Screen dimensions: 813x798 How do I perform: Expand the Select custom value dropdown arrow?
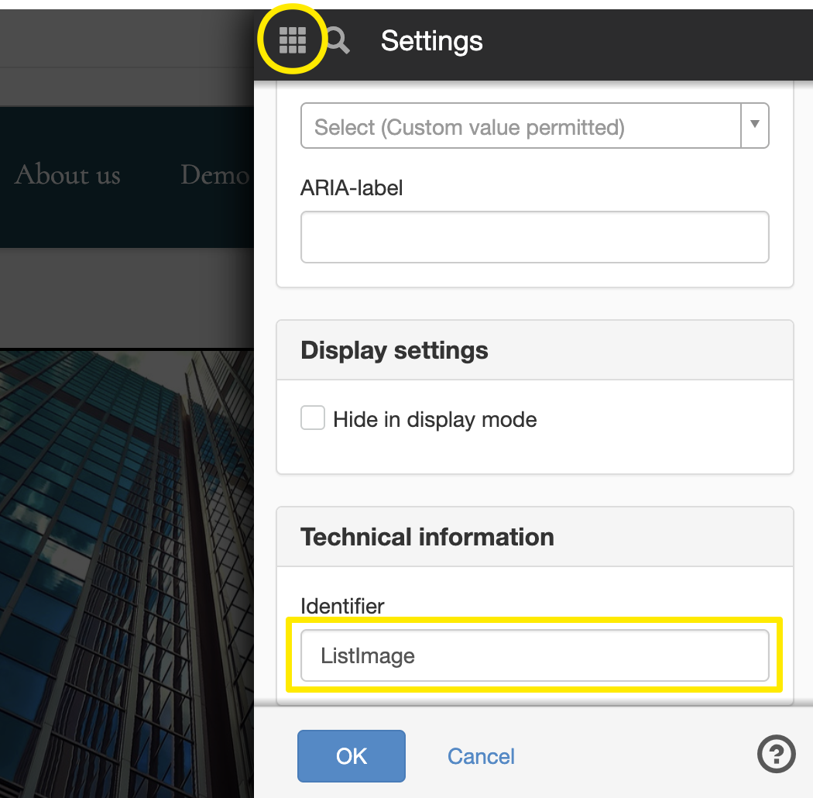[755, 125]
